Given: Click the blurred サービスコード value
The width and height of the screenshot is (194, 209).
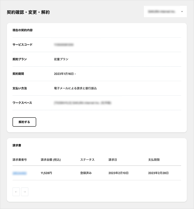Looking at the screenshot, I should point(64,45).
